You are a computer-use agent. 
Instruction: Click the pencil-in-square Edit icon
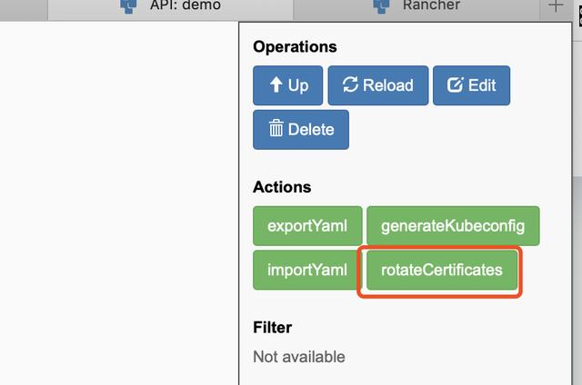pyautogui.click(x=455, y=85)
